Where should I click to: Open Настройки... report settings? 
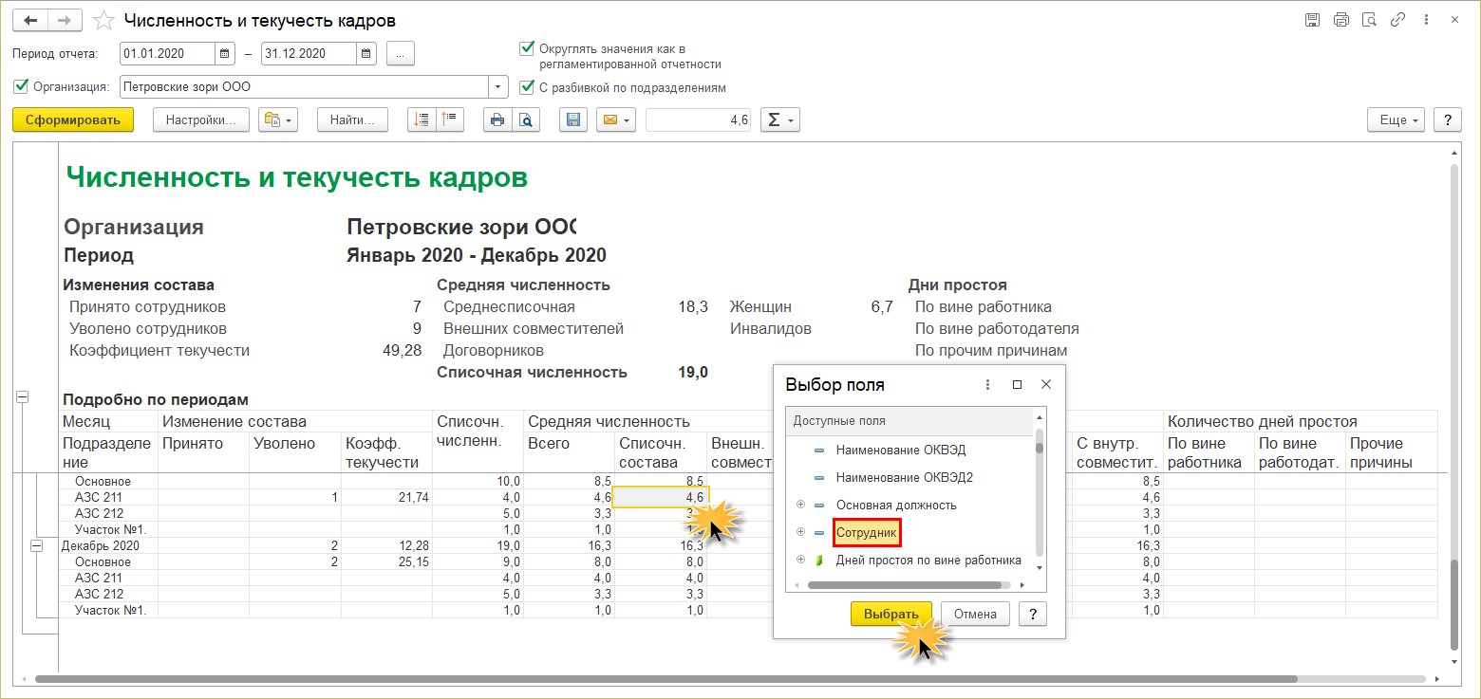click(x=200, y=120)
